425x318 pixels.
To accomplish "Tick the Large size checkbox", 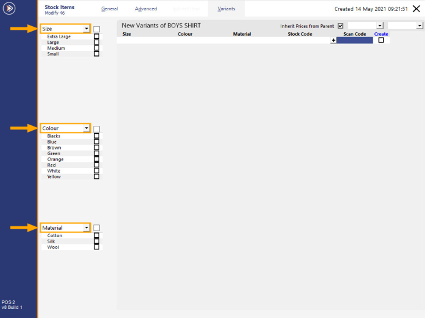I will 96,42.
